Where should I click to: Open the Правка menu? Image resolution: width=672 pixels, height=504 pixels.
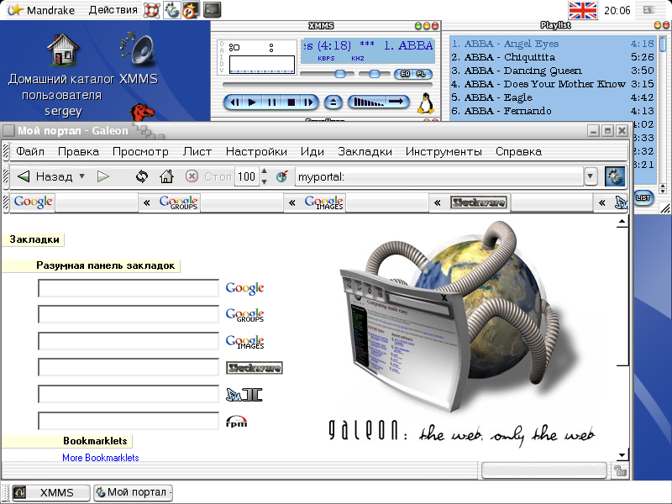78,152
